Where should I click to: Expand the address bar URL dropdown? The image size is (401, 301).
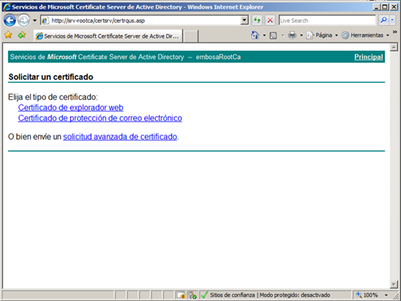245,20
